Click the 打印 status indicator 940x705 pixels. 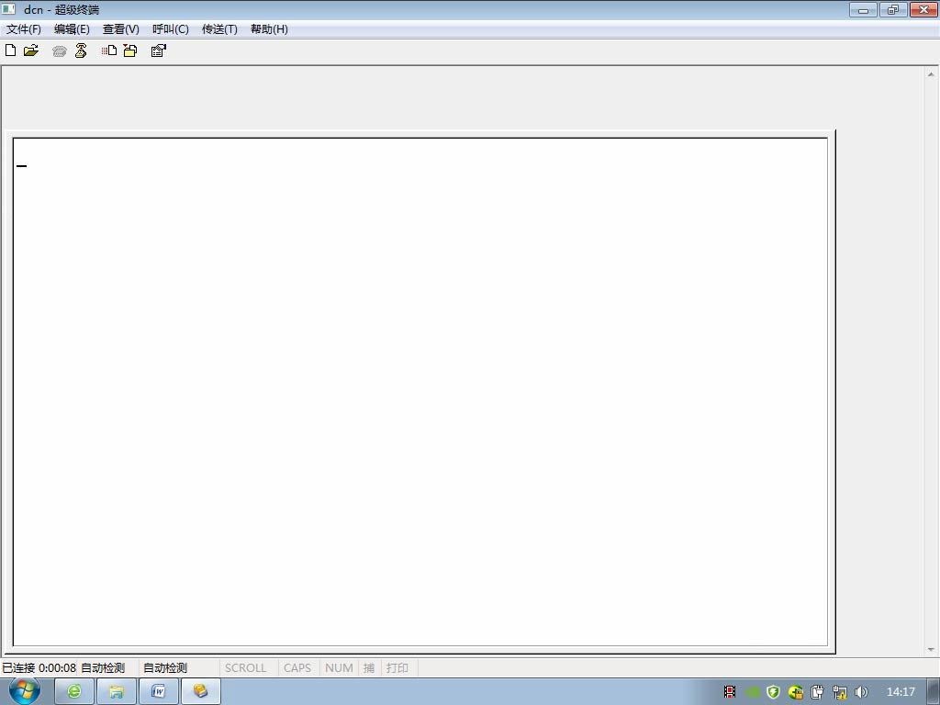coord(397,668)
